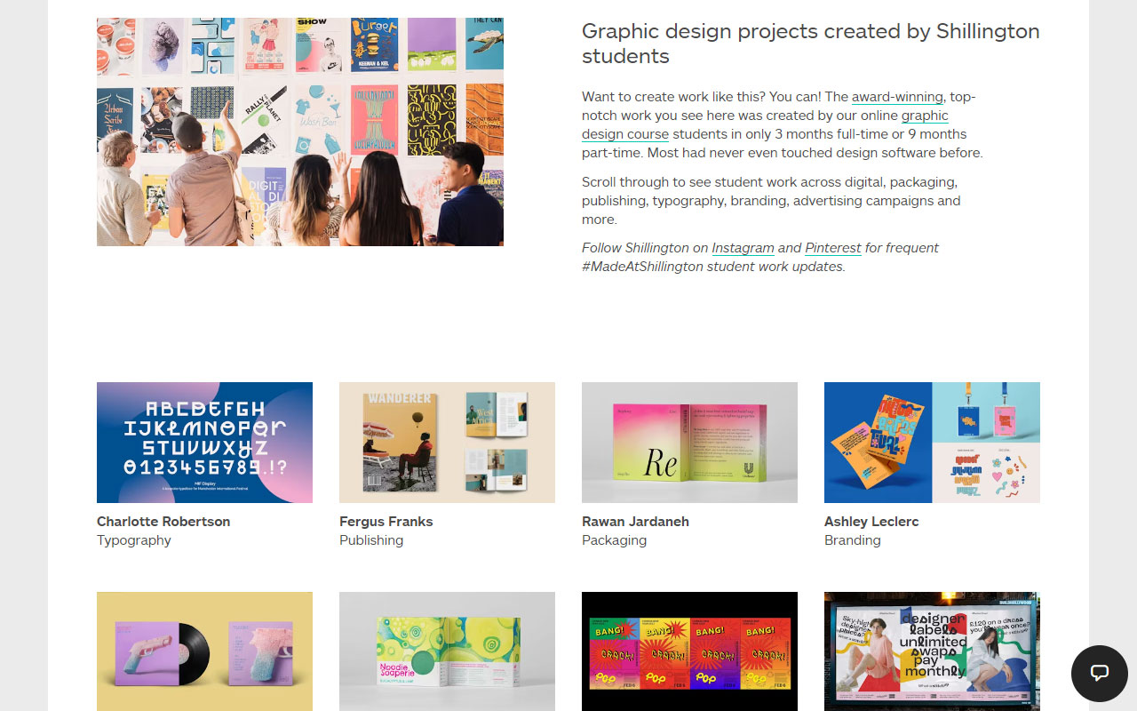Follow Shillington on Instagram

pos(743,248)
